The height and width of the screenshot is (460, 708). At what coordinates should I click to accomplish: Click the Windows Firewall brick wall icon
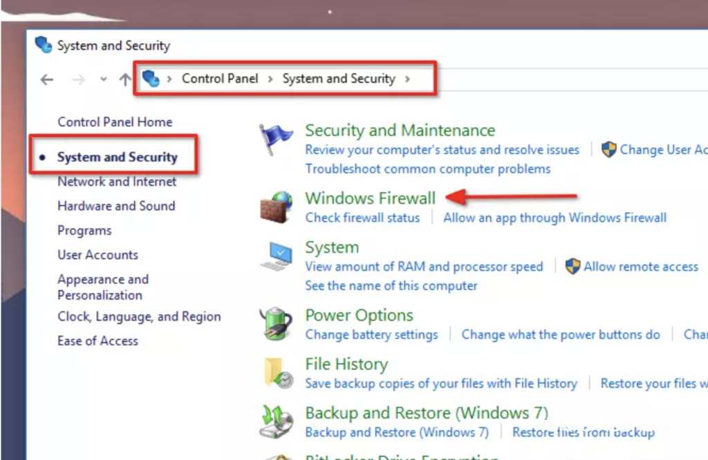pyautogui.click(x=277, y=207)
